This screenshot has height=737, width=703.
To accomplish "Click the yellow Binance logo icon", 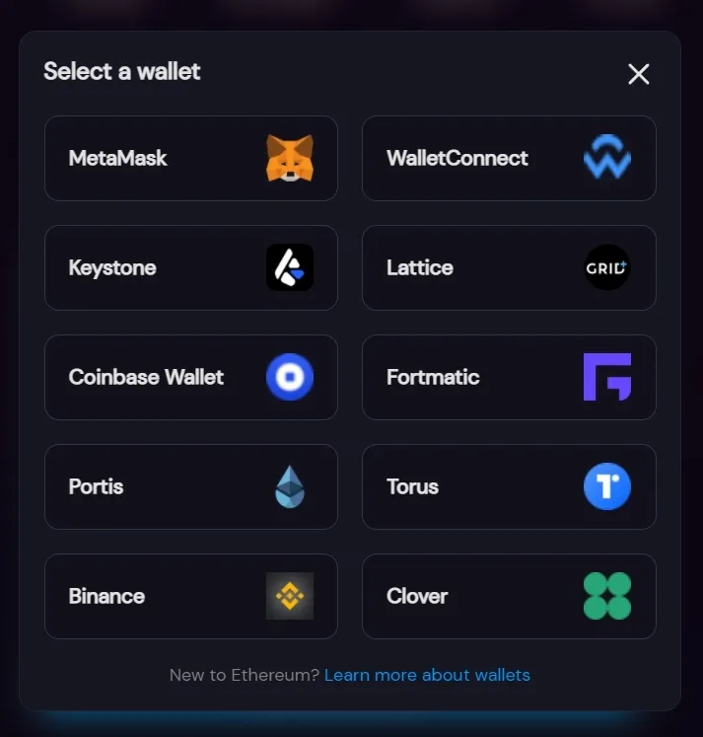I will tap(290, 596).
